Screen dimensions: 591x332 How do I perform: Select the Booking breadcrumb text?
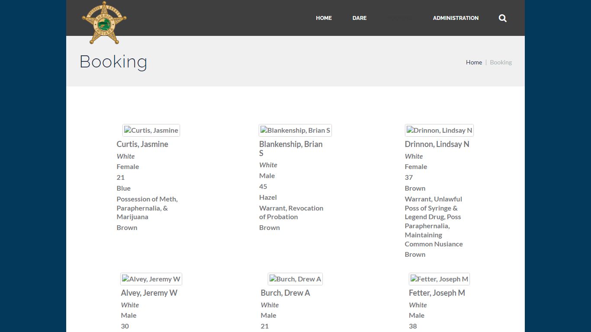(x=501, y=62)
